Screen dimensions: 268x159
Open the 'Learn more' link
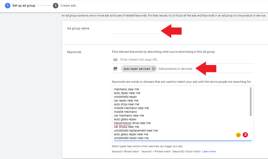pos(209,151)
